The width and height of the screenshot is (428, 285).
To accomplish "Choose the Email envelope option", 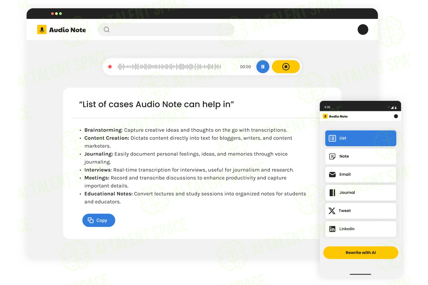I will pos(361,174).
